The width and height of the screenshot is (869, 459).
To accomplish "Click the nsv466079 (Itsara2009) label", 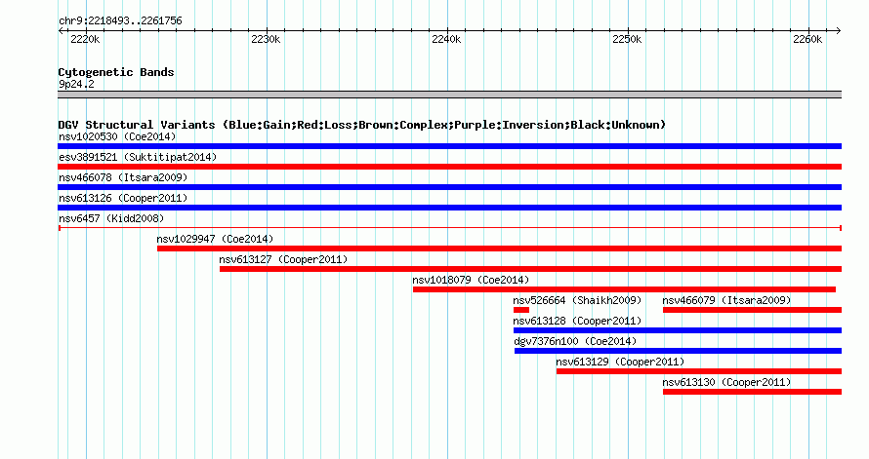I will (726, 300).
